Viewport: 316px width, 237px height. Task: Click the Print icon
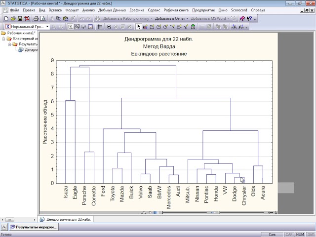[x=36, y=19]
